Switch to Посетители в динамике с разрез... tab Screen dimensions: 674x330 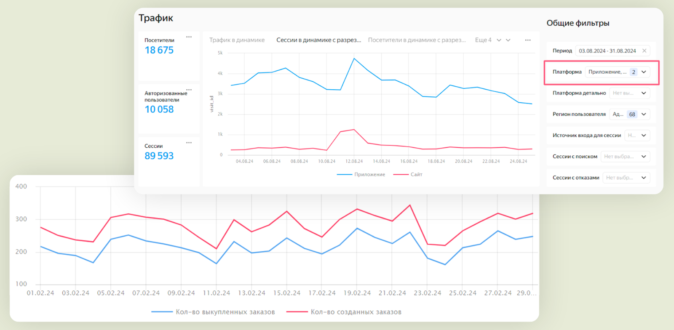pyautogui.click(x=417, y=40)
